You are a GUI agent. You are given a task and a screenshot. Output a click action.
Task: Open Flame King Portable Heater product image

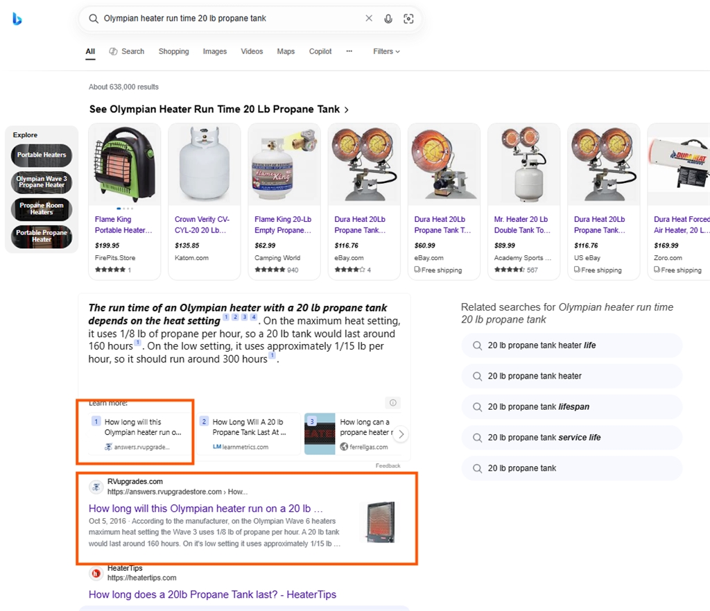tap(125, 164)
